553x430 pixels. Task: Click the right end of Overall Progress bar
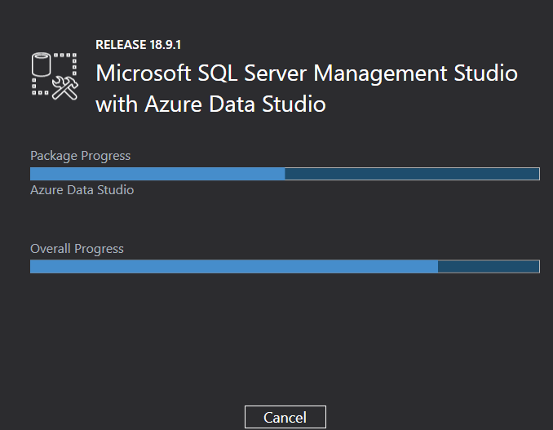tap(538, 267)
